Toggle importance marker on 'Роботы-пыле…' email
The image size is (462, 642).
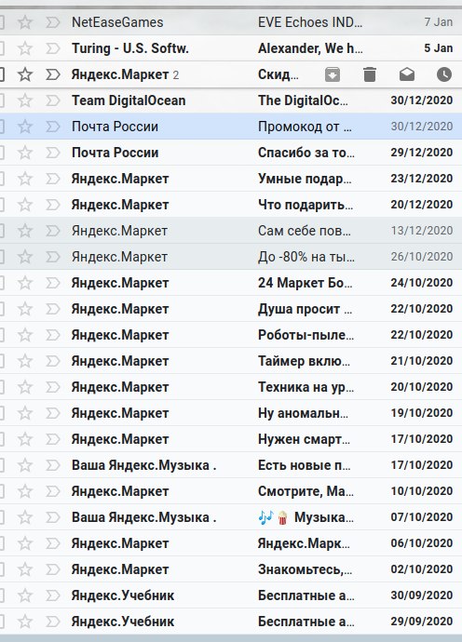[53, 335]
